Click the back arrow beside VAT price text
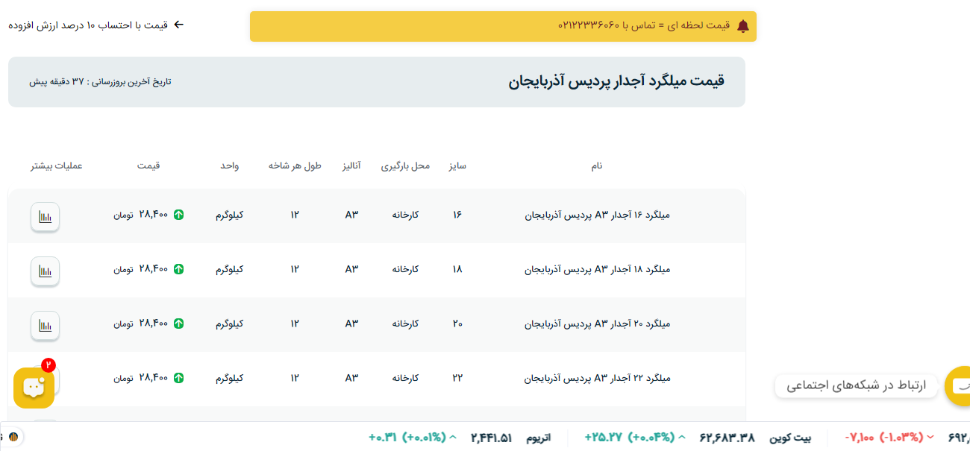 (x=178, y=25)
